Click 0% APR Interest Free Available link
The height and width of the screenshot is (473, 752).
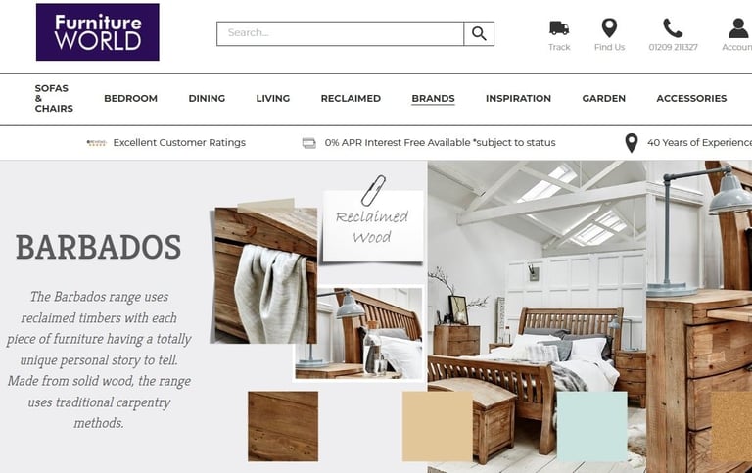click(440, 142)
